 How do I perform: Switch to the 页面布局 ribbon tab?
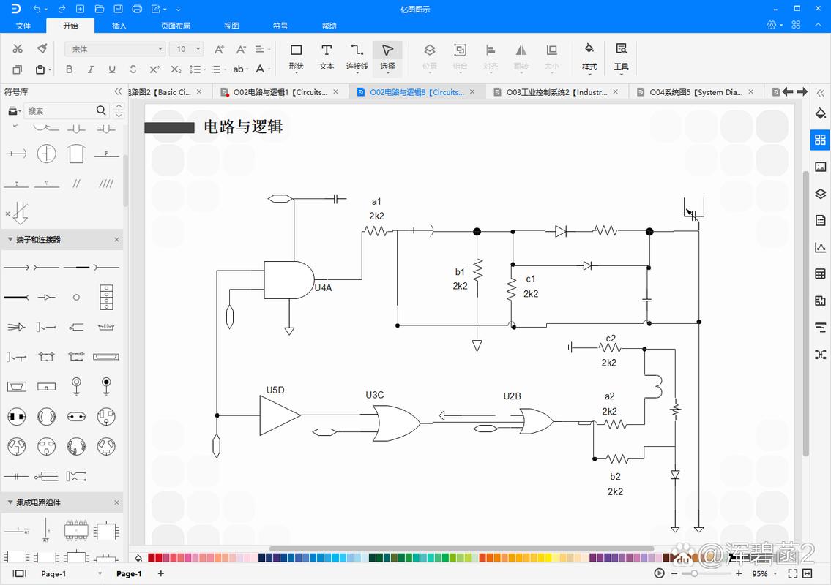point(176,26)
